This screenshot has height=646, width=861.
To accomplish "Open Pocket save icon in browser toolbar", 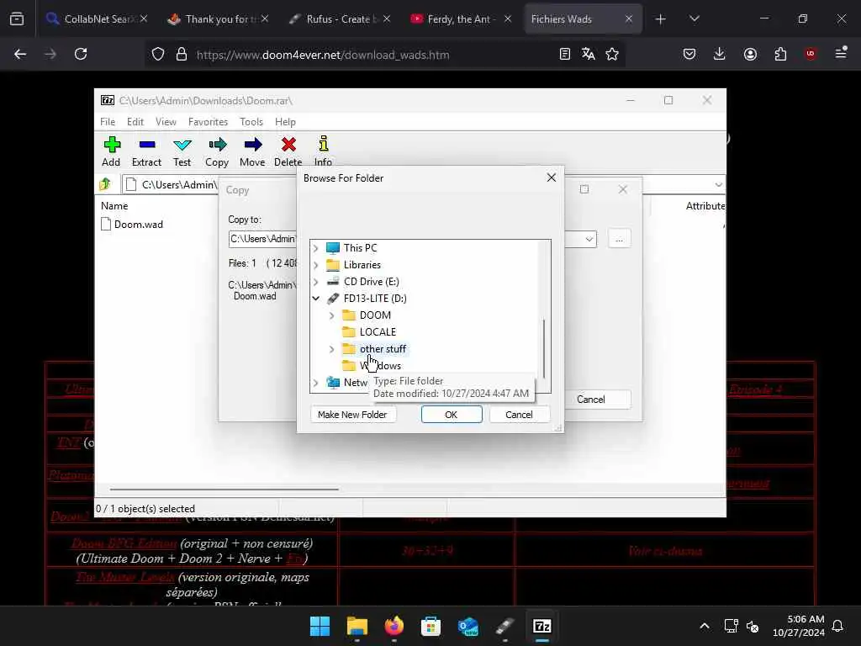I will point(689,54).
